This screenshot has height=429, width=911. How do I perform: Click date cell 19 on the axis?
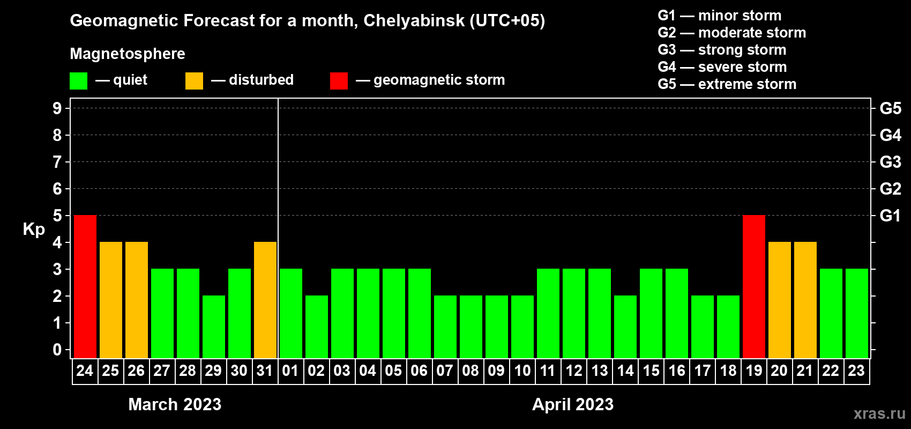pos(754,371)
